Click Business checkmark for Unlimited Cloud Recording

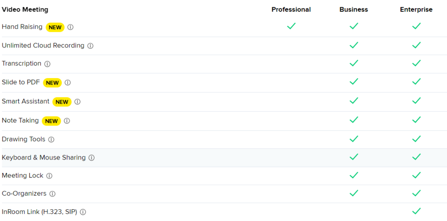[354, 45]
